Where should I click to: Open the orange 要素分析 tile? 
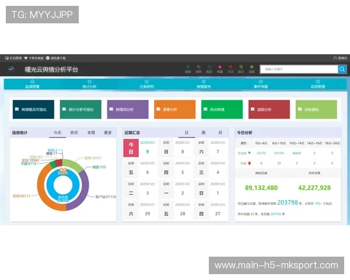click(x=175, y=109)
